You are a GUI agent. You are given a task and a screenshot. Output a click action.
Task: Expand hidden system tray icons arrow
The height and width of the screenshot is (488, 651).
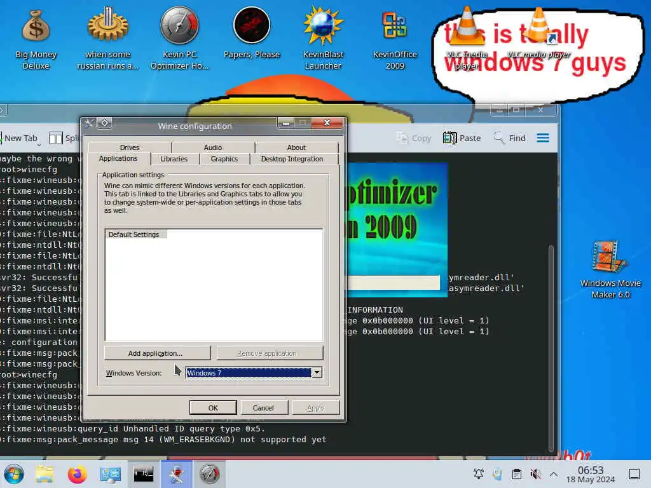pyautogui.click(x=554, y=474)
